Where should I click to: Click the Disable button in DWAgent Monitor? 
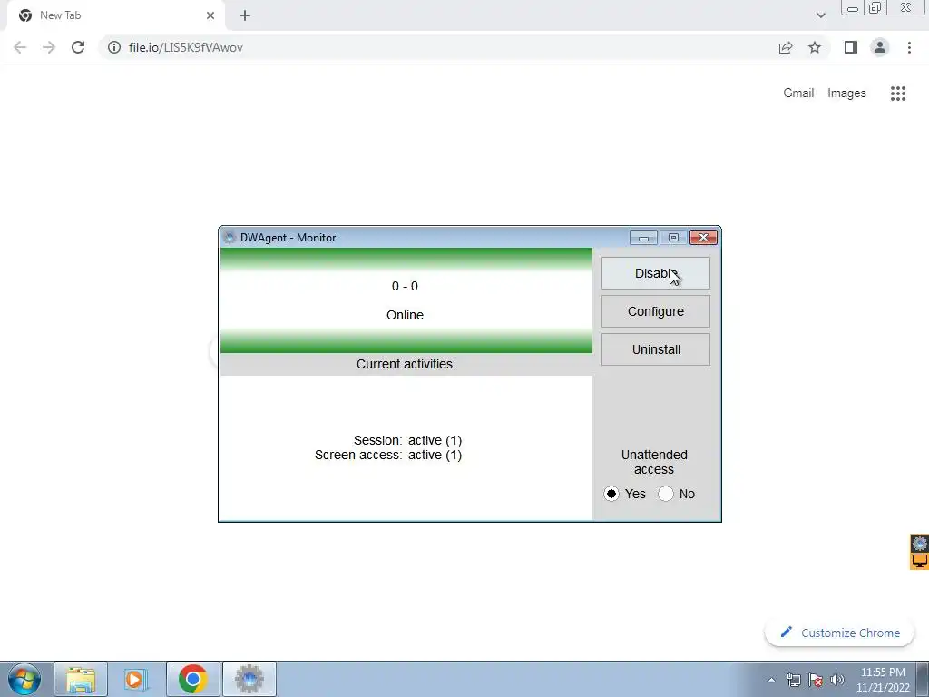click(655, 273)
